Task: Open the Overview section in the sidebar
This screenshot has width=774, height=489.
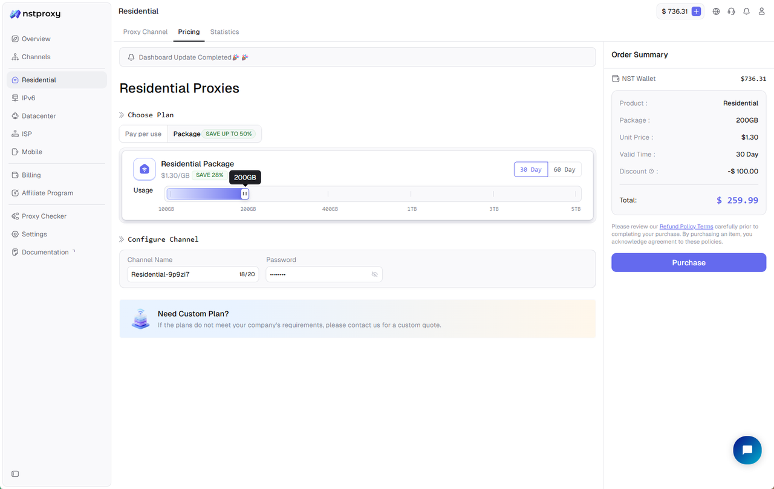Action: [x=36, y=39]
